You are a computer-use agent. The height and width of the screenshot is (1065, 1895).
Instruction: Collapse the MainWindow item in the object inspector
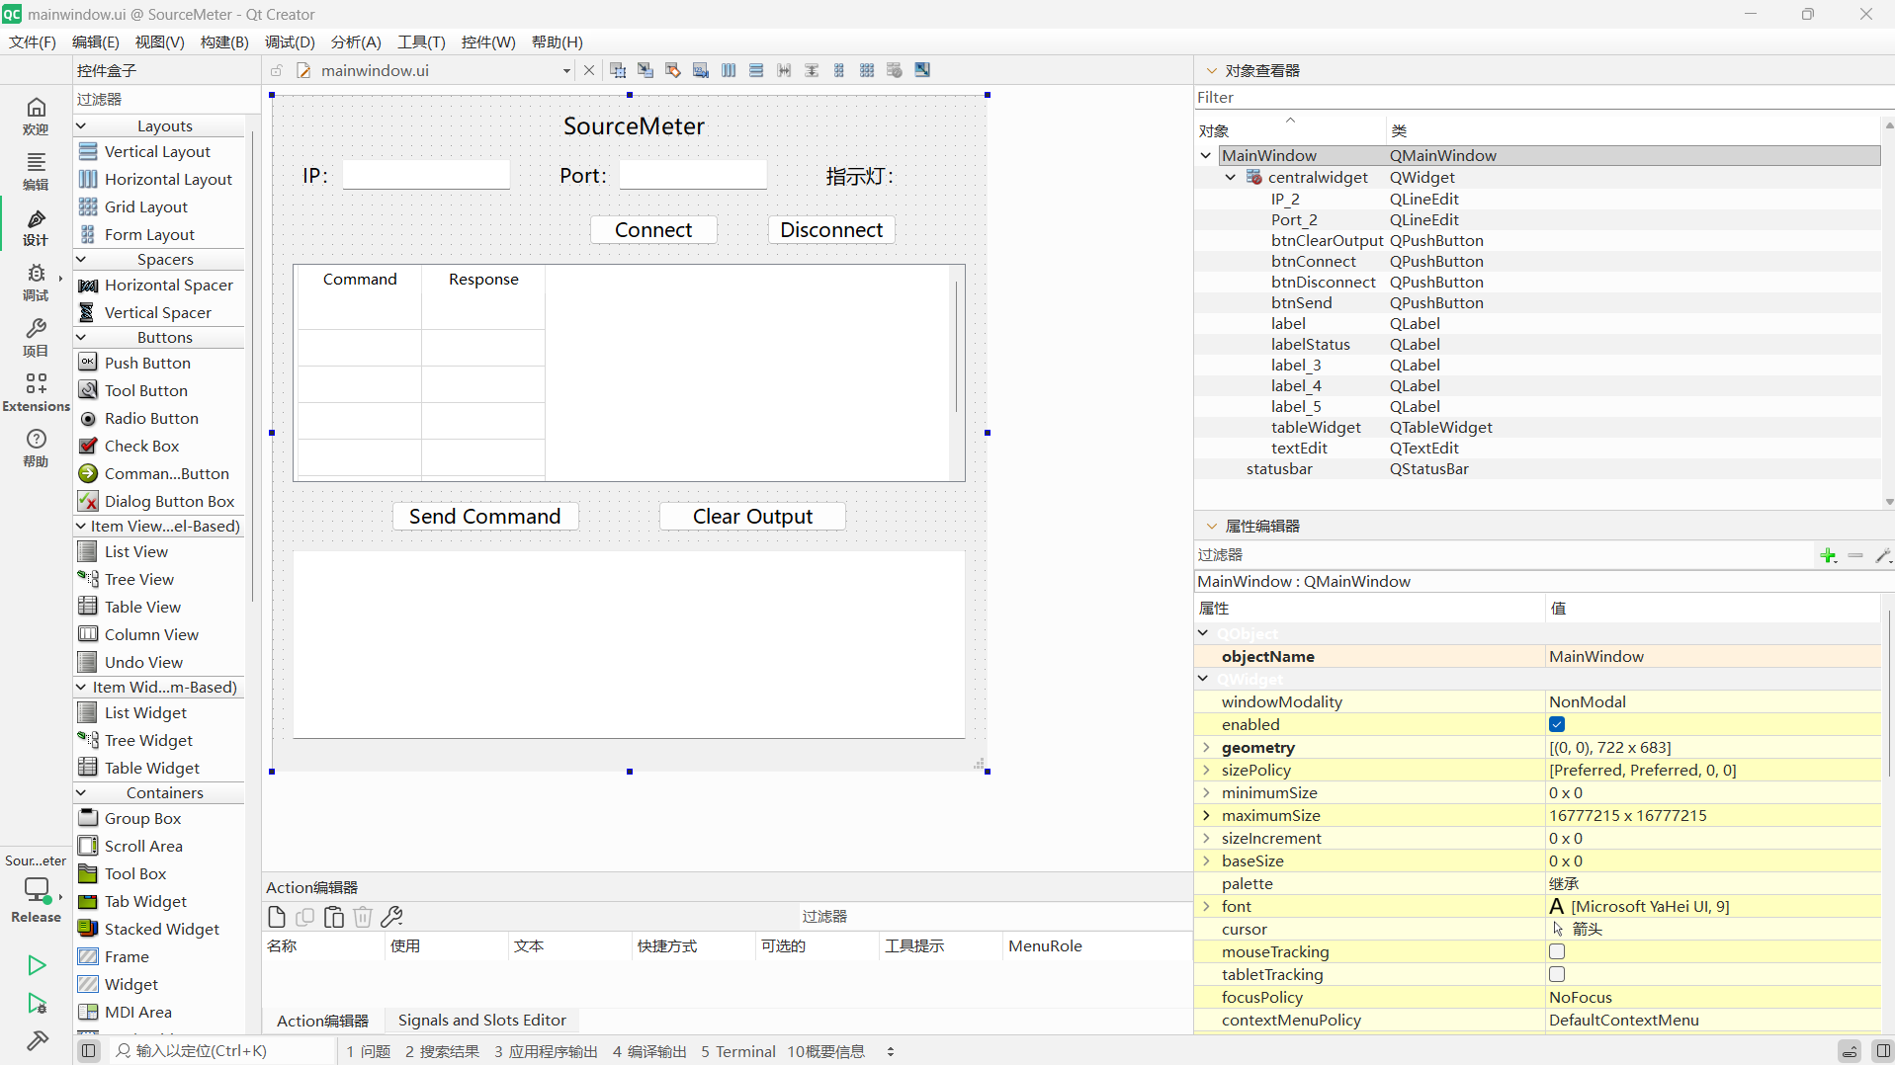pos(1206,155)
